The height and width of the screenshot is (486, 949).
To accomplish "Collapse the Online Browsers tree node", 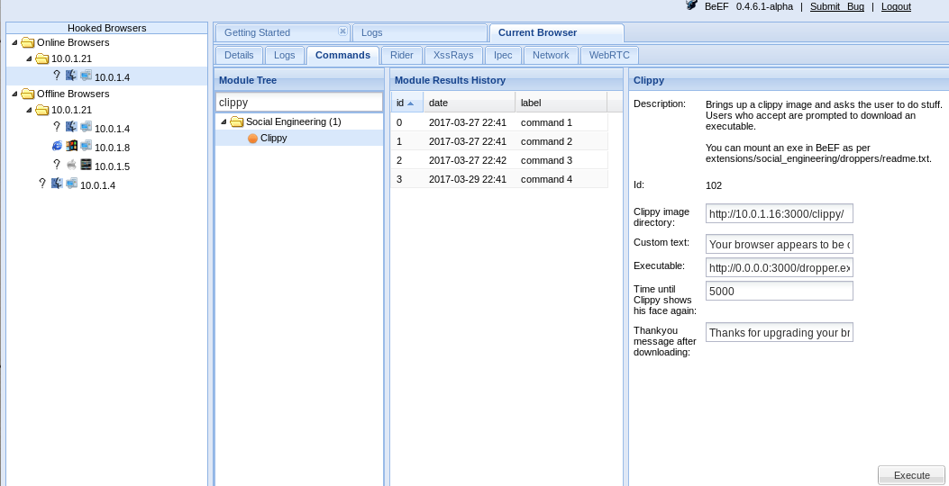I will coord(14,42).
